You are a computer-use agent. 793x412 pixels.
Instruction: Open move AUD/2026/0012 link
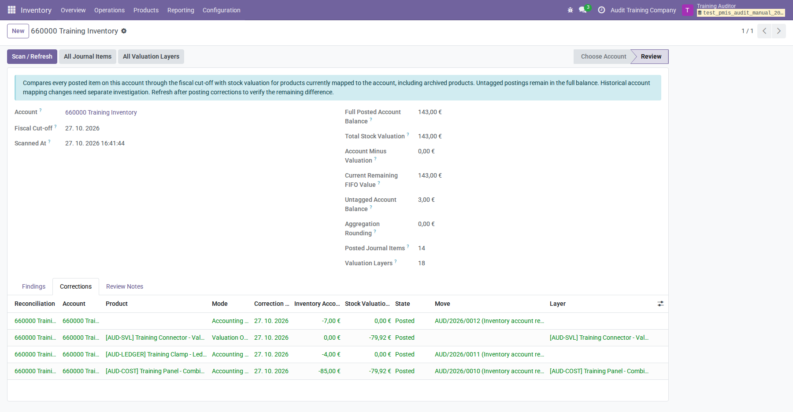[489, 321]
